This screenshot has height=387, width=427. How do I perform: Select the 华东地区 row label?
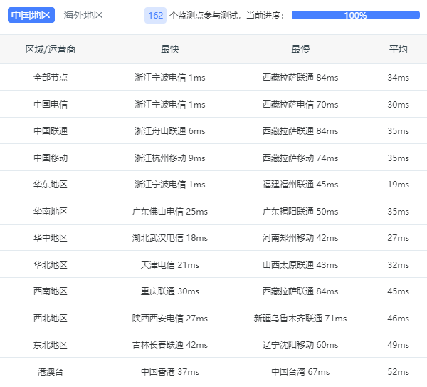51,185
